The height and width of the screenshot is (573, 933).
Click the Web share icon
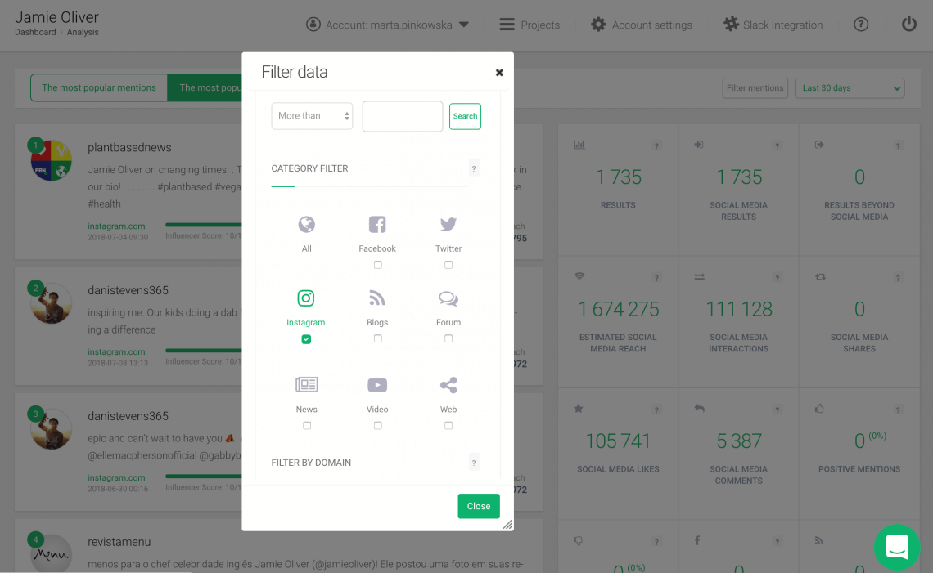(448, 385)
